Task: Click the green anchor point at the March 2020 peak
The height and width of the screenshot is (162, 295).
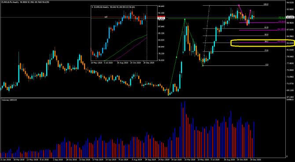Action: (x=185, y=19)
